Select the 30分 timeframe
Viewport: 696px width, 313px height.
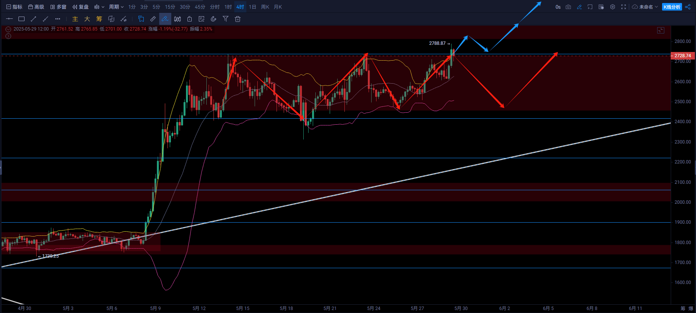tap(185, 7)
